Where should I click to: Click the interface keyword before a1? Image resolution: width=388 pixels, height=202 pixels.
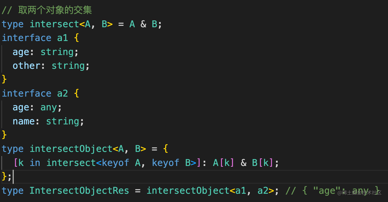tap(26, 38)
